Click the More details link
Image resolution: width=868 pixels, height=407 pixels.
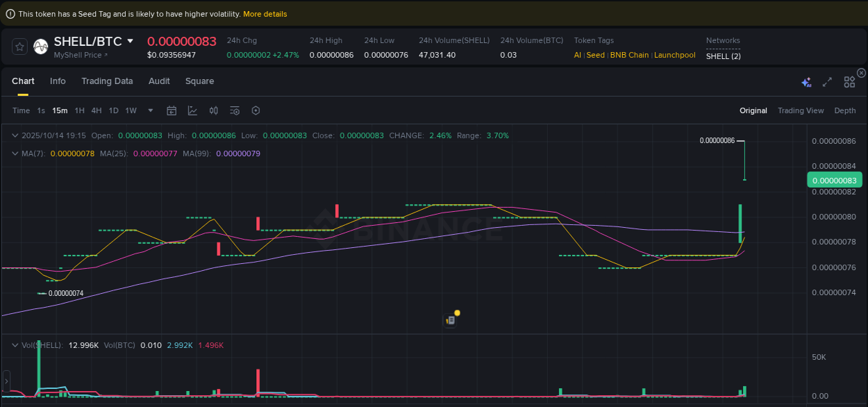coord(265,13)
